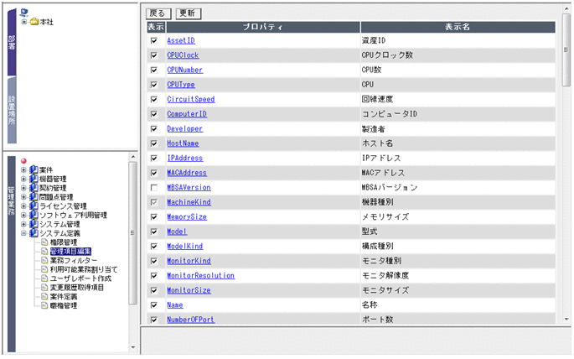The image size is (574, 359).
Task: Open ユーザレポート作成 in the tree
Action: coord(80,278)
